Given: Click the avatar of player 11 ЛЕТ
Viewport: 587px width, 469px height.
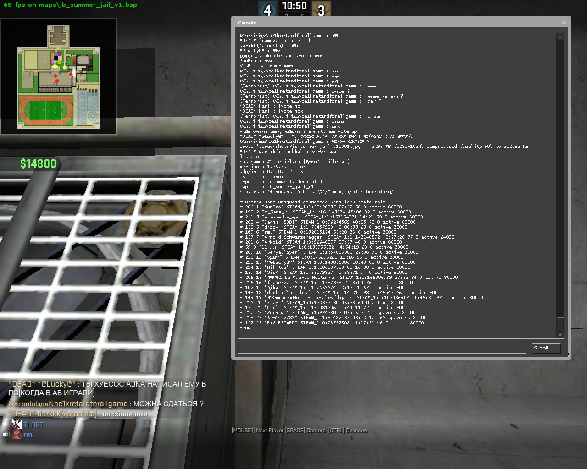Looking at the screenshot, I should [17, 425].
